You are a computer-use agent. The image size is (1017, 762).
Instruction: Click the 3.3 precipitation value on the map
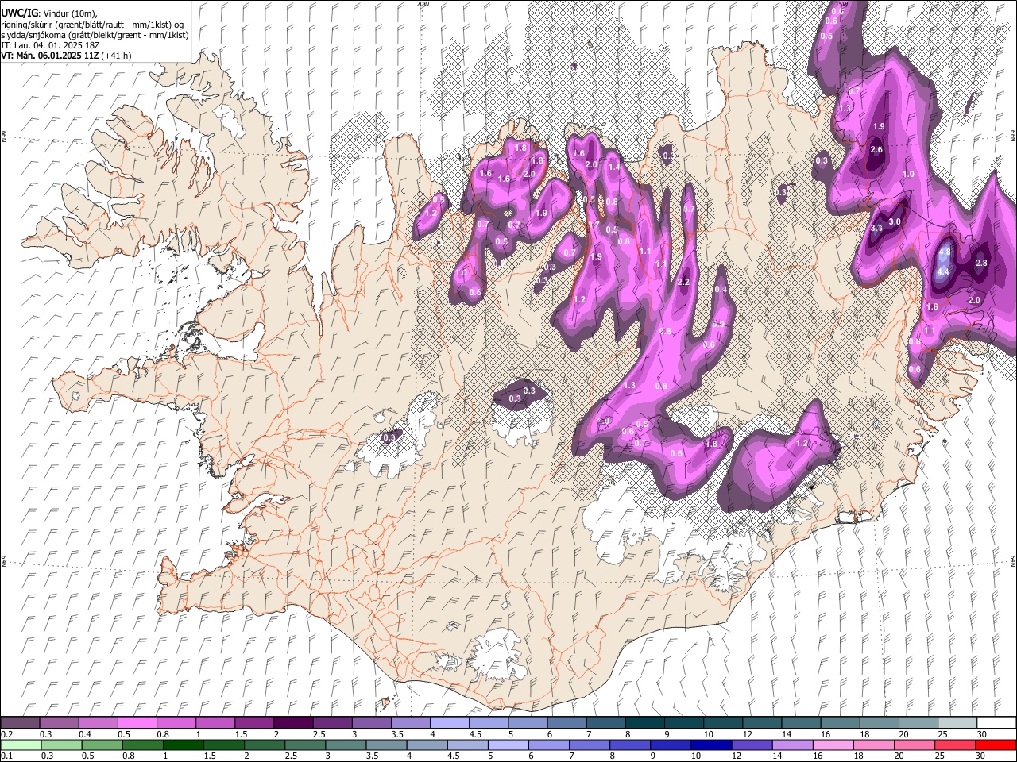(x=876, y=228)
